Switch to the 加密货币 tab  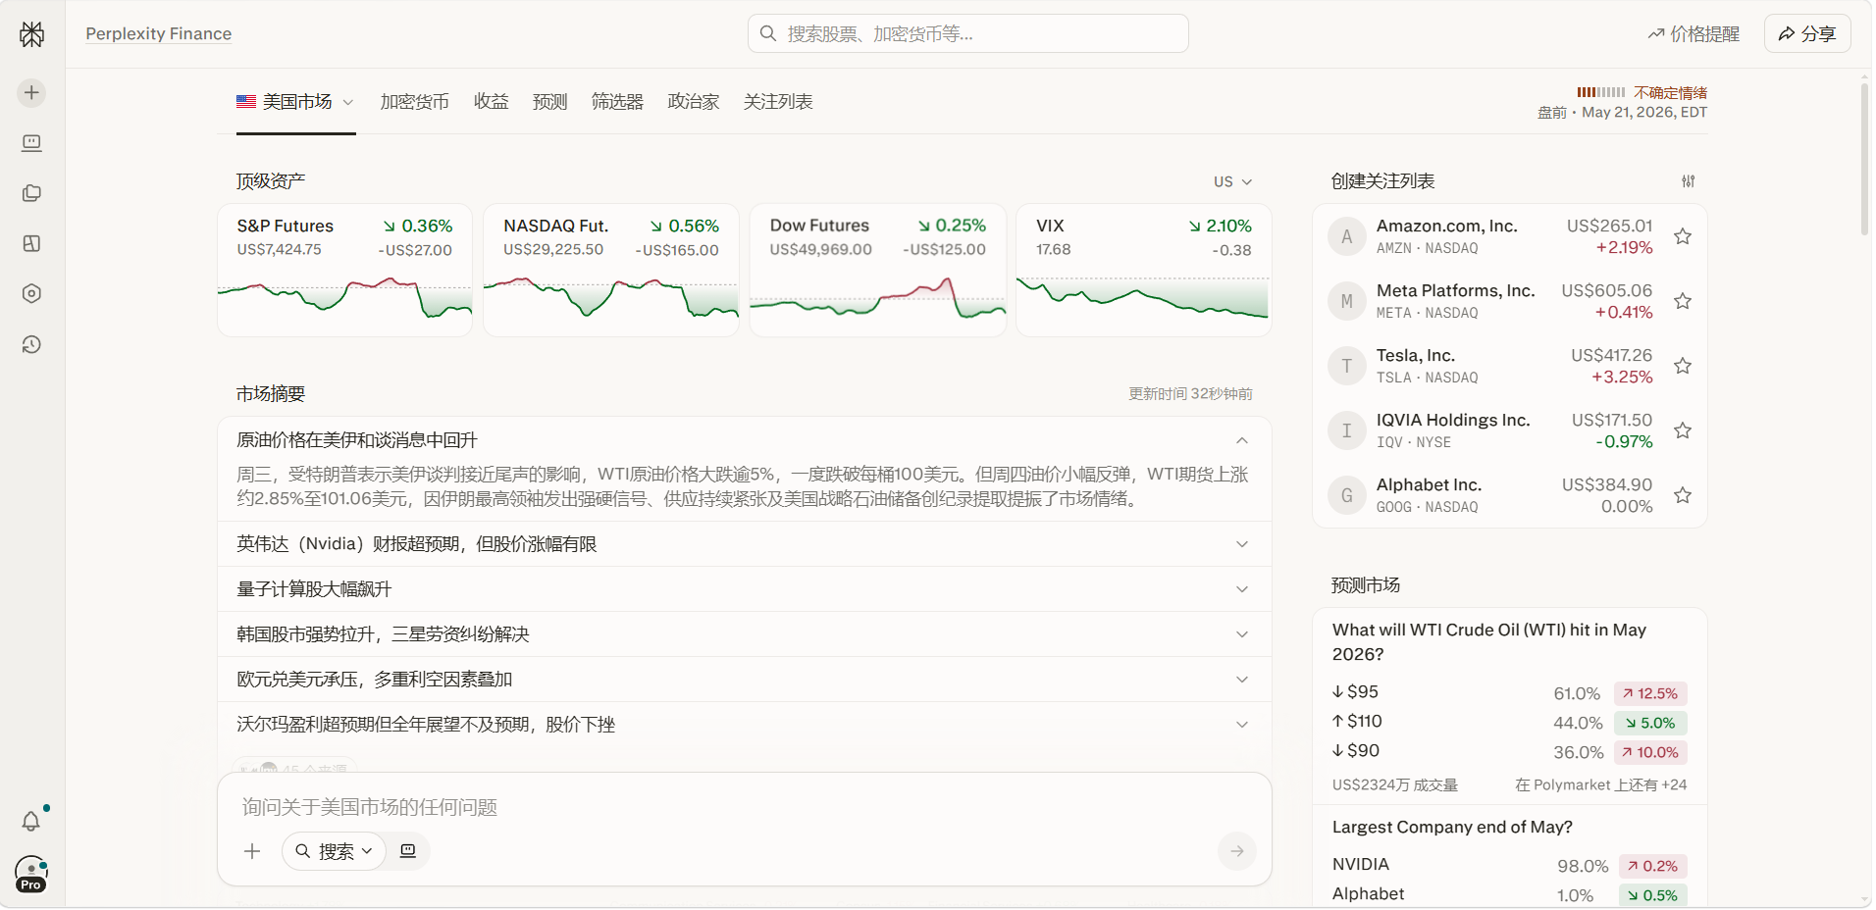[x=414, y=102]
